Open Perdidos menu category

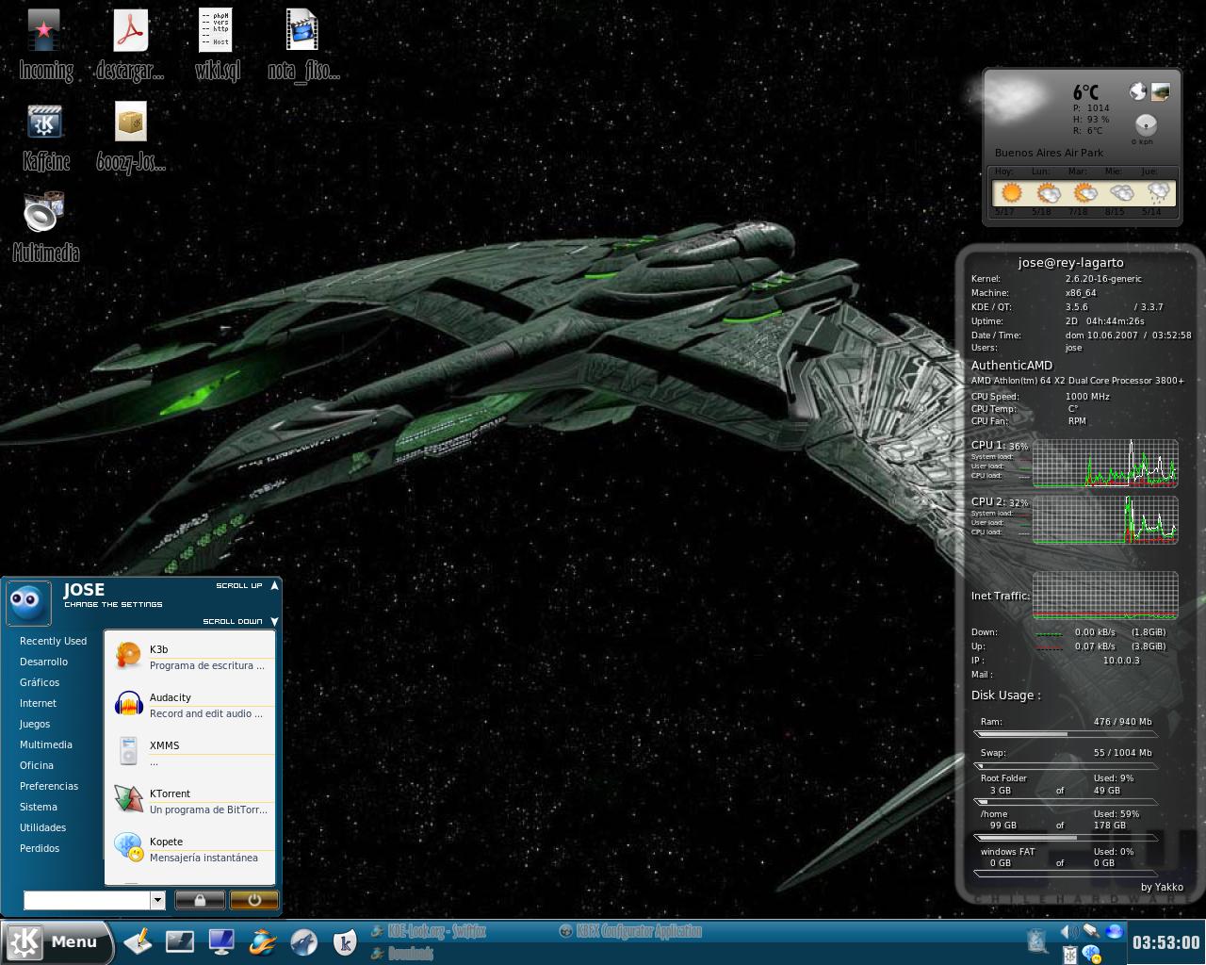click(x=40, y=848)
